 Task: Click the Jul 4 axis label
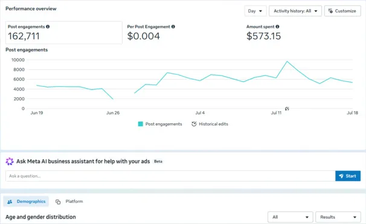[200, 113]
